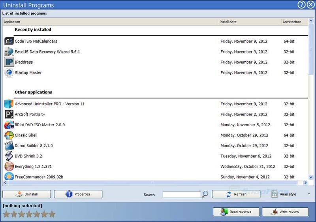
Task: Click into the Search input field
Action: [182, 195]
